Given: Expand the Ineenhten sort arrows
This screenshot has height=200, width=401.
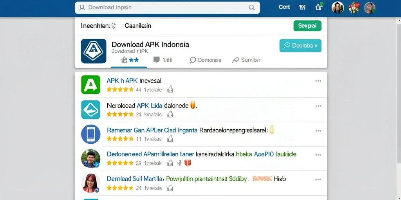Looking at the screenshot, I should 114,26.
